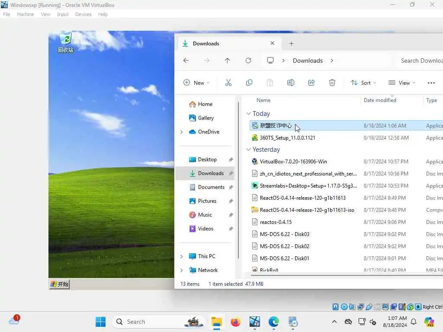This screenshot has height=332, width=443.
Task: Open File Explorer from the taskbar
Action: (217, 322)
